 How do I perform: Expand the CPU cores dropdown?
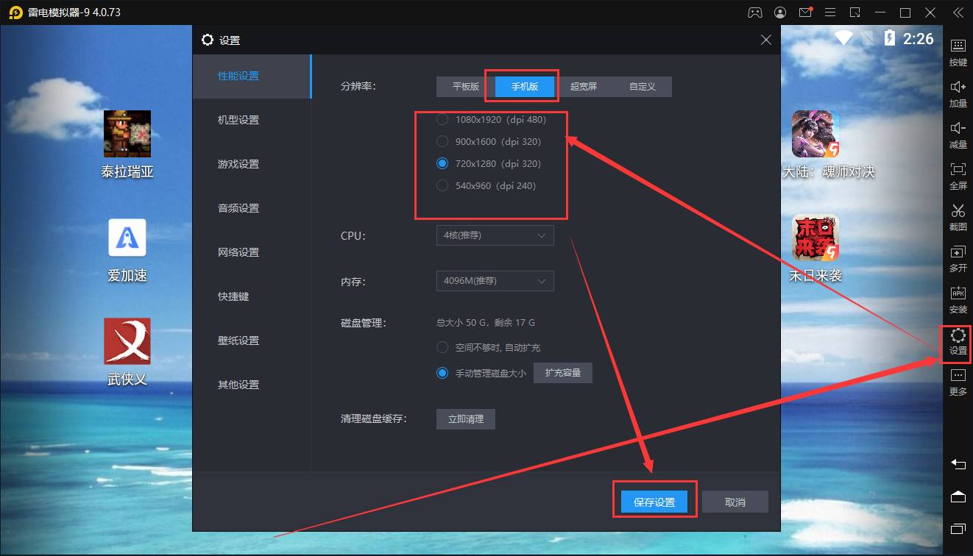[x=495, y=235]
